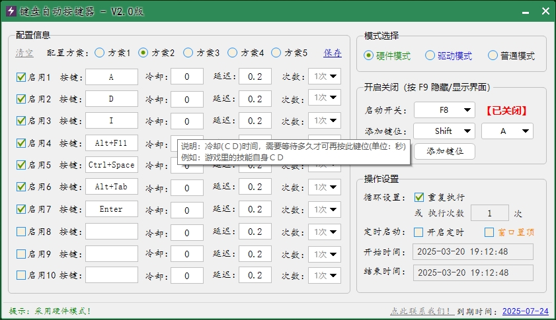The image size is (556, 320).
Task: Check the orange 窗口置顶 checkbox
Action: tap(489, 232)
